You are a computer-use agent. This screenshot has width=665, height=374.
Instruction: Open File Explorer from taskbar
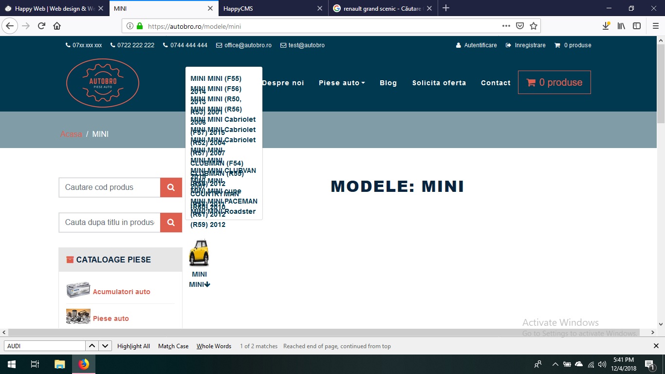pyautogui.click(x=59, y=364)
